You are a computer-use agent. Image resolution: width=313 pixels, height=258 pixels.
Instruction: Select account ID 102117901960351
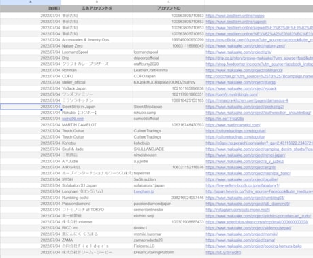pyautogui.click(x=169, y=94)
